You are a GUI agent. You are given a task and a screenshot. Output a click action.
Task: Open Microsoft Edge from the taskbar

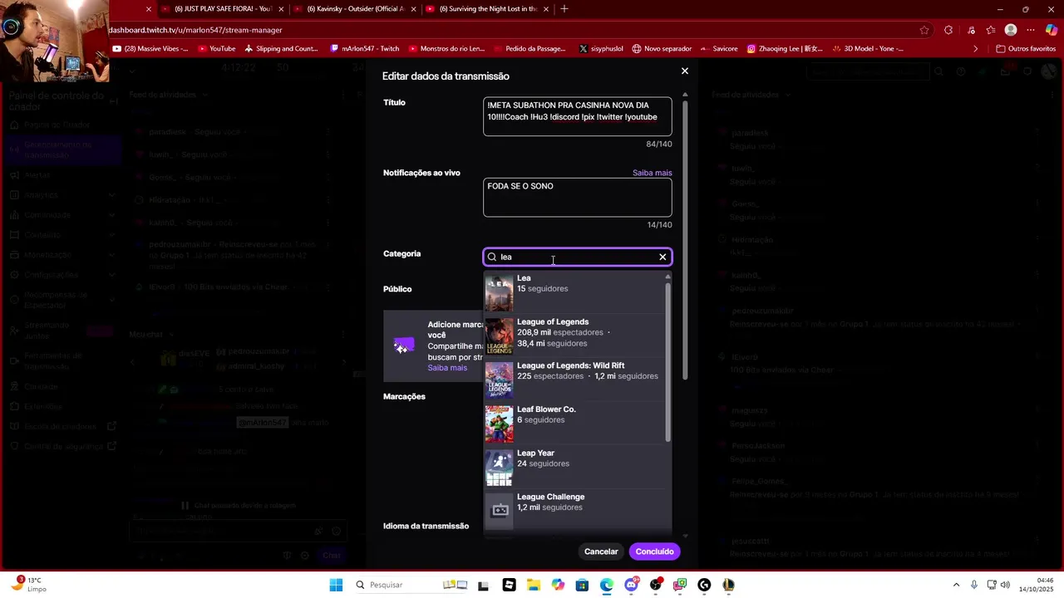point(607,585)
